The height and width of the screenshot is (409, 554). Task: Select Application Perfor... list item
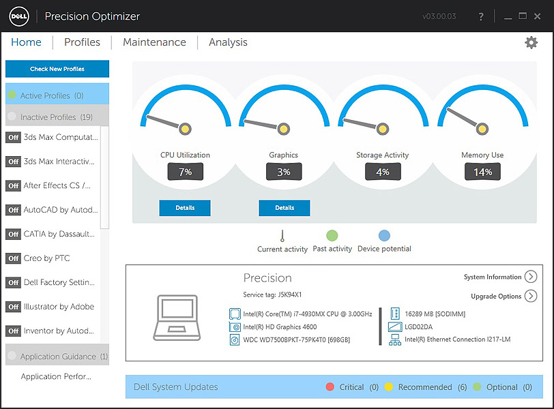tap(56, 376)
